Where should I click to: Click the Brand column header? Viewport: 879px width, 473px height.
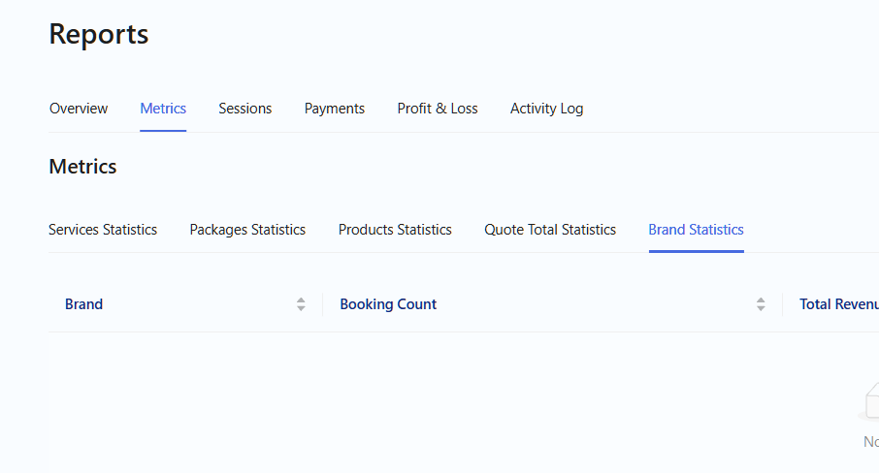point(84,304)
